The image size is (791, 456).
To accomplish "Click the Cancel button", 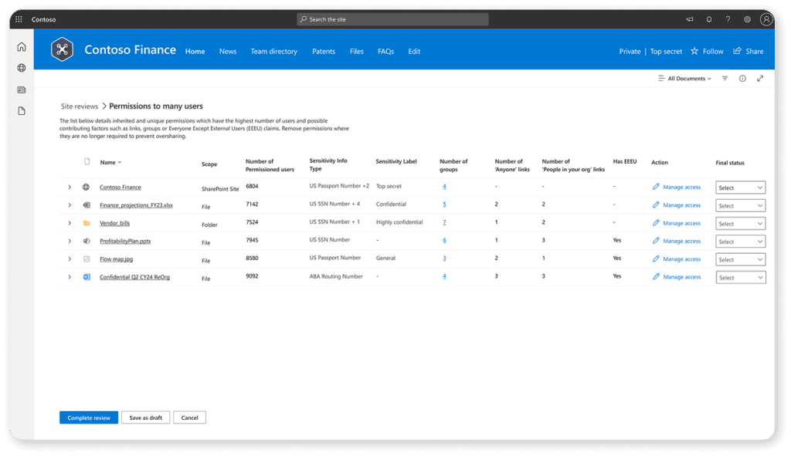I will [x=190, y=417].
